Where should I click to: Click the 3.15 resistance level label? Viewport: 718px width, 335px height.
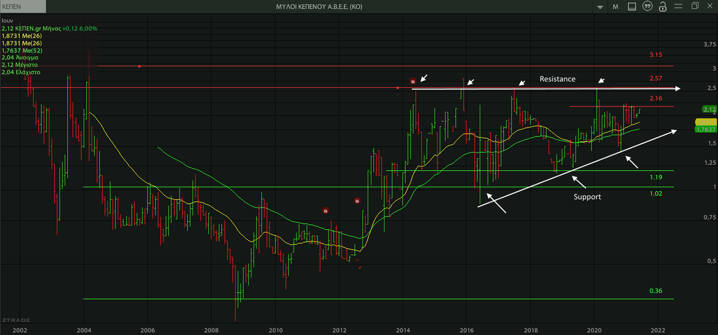tap(656, 55)
